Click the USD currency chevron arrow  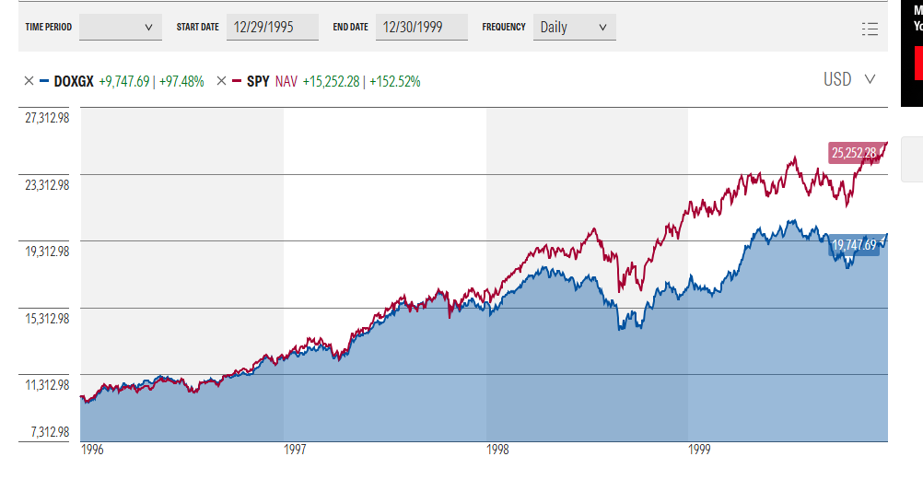coord(870,79)
